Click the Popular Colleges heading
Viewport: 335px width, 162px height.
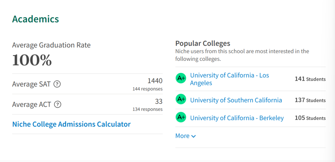[x=203, y=43]
